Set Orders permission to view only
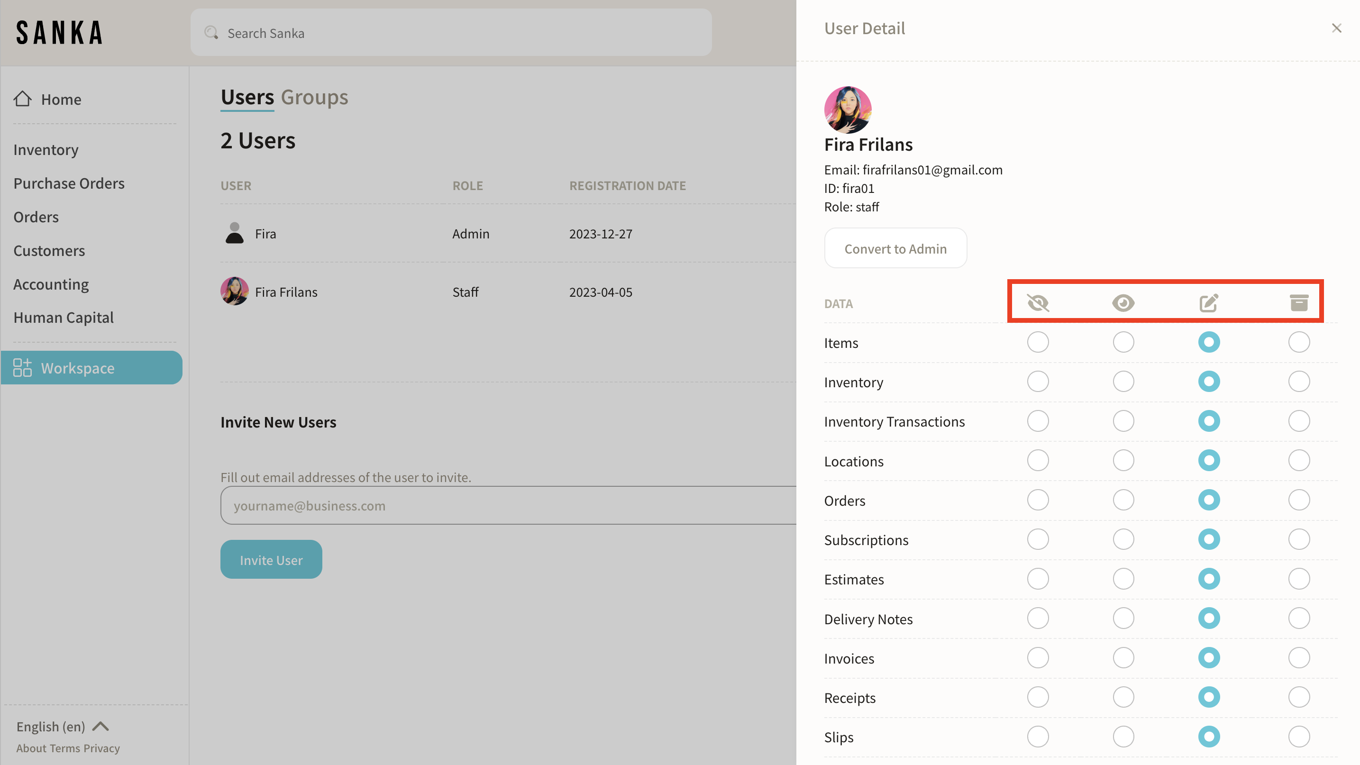 point(1123,500)
